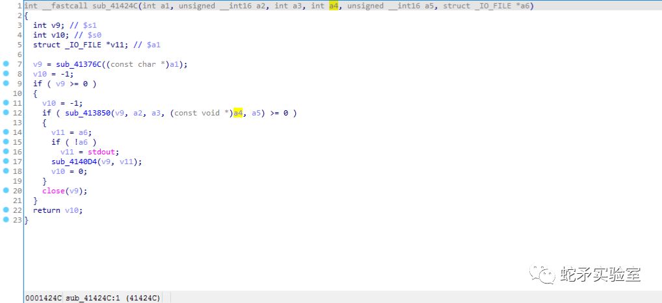Viewport: 662px width, 303px height.
Task: Click 'v11 = a6;' assignment
Action: pos(72,132)
